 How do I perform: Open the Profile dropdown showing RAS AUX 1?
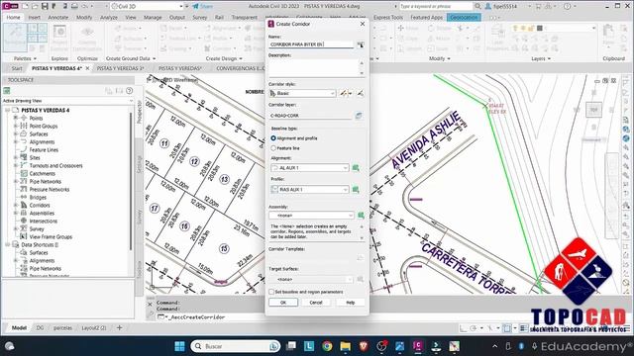coord(310,189)
